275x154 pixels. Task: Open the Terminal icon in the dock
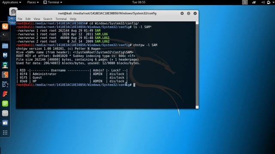[x=5, y=36]
